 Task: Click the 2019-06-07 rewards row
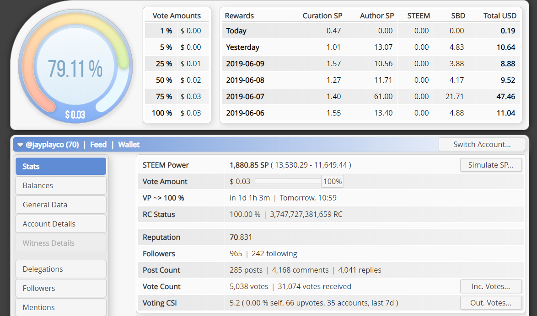(371, 96)
